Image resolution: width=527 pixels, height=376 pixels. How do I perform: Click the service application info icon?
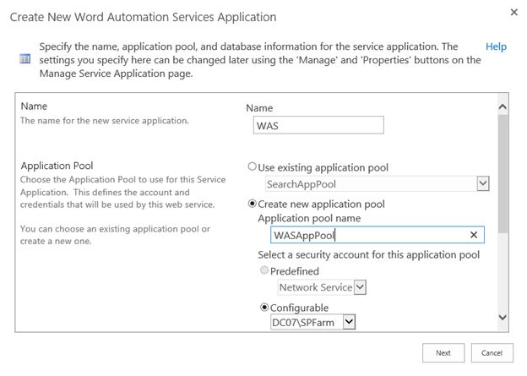click(24, 60)
